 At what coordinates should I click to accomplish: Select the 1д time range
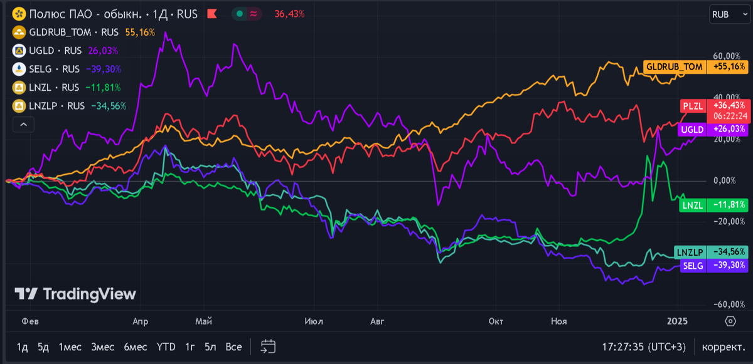(23, 346)
